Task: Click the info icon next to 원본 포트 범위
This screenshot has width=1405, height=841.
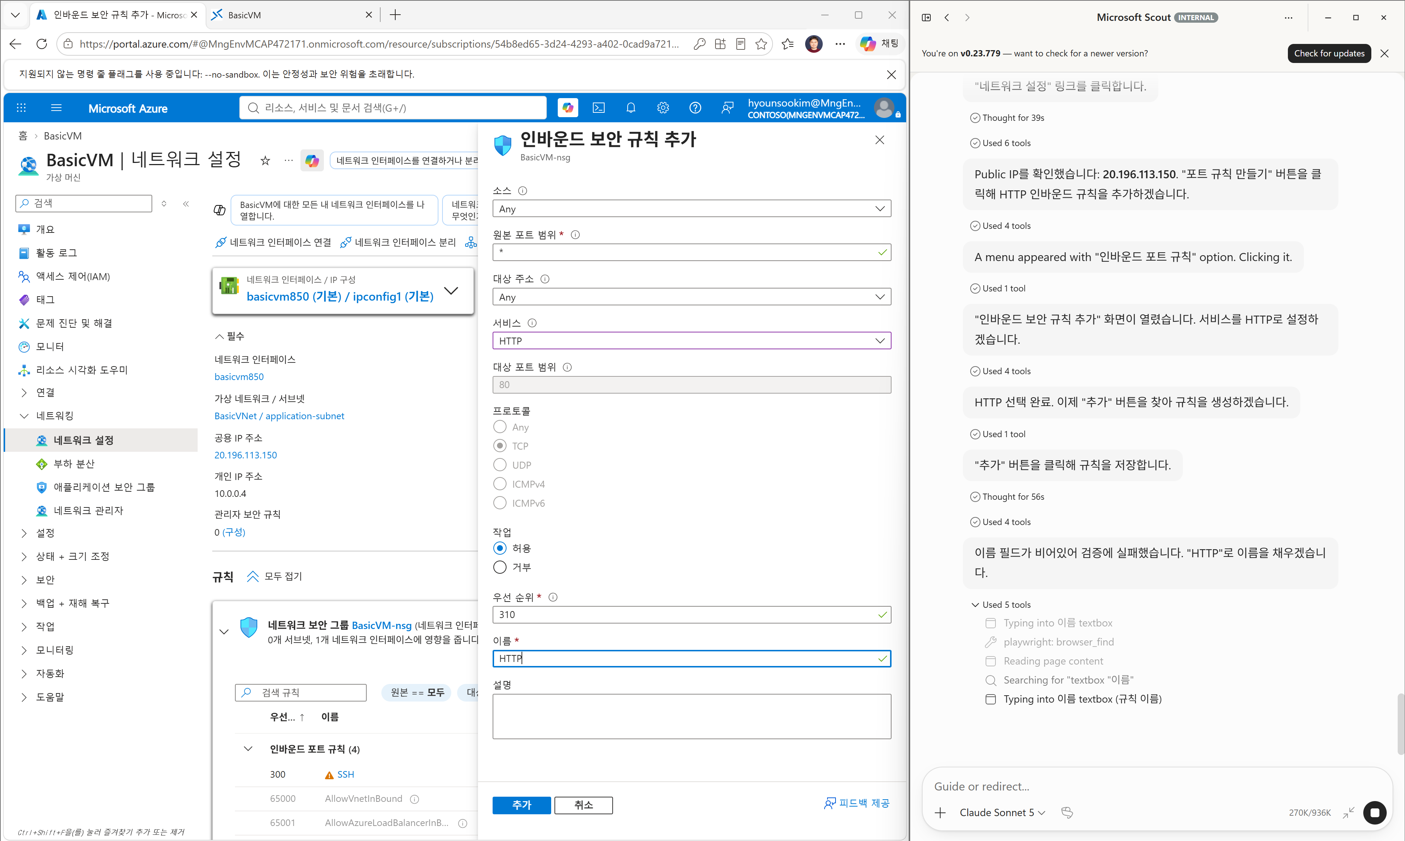Action: coord(575,235)
